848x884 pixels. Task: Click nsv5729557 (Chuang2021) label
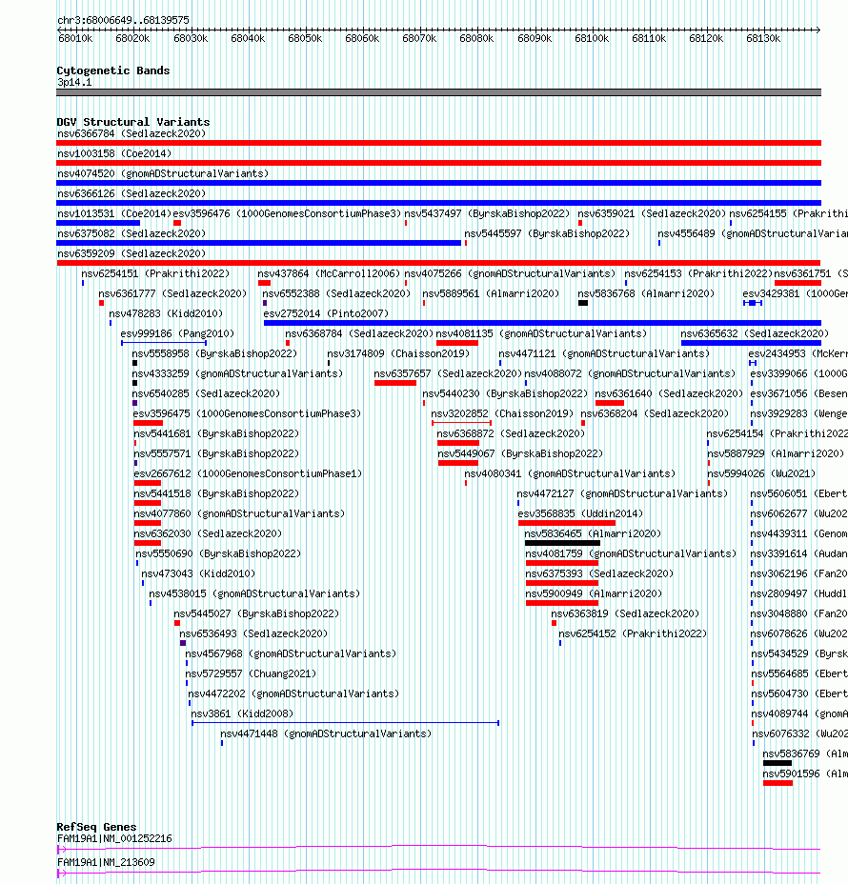pos(251,673)
